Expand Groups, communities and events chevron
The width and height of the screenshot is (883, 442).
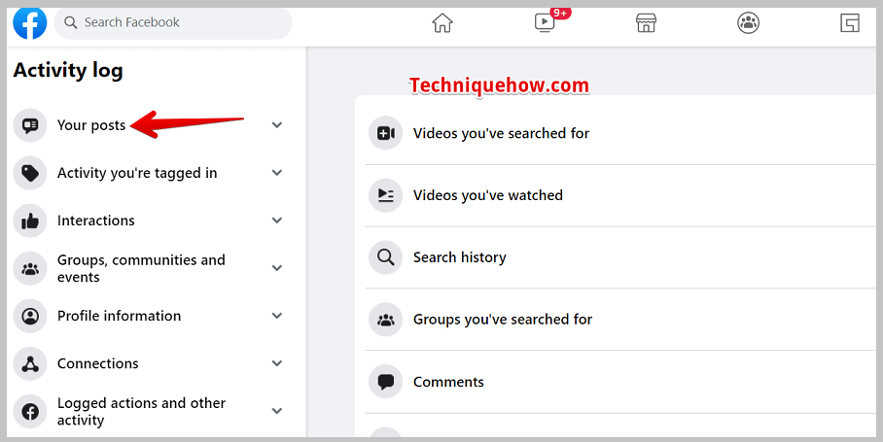[x=276, y=268]
